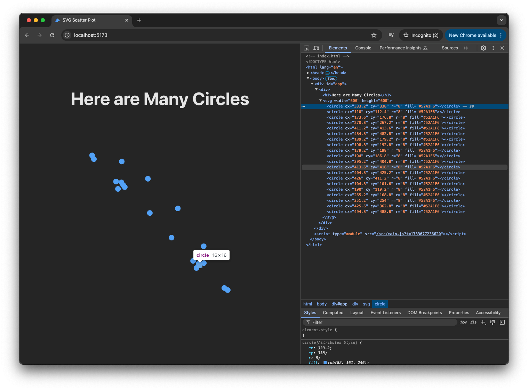
Task: View site information icon
Action: tap(67, 35)
